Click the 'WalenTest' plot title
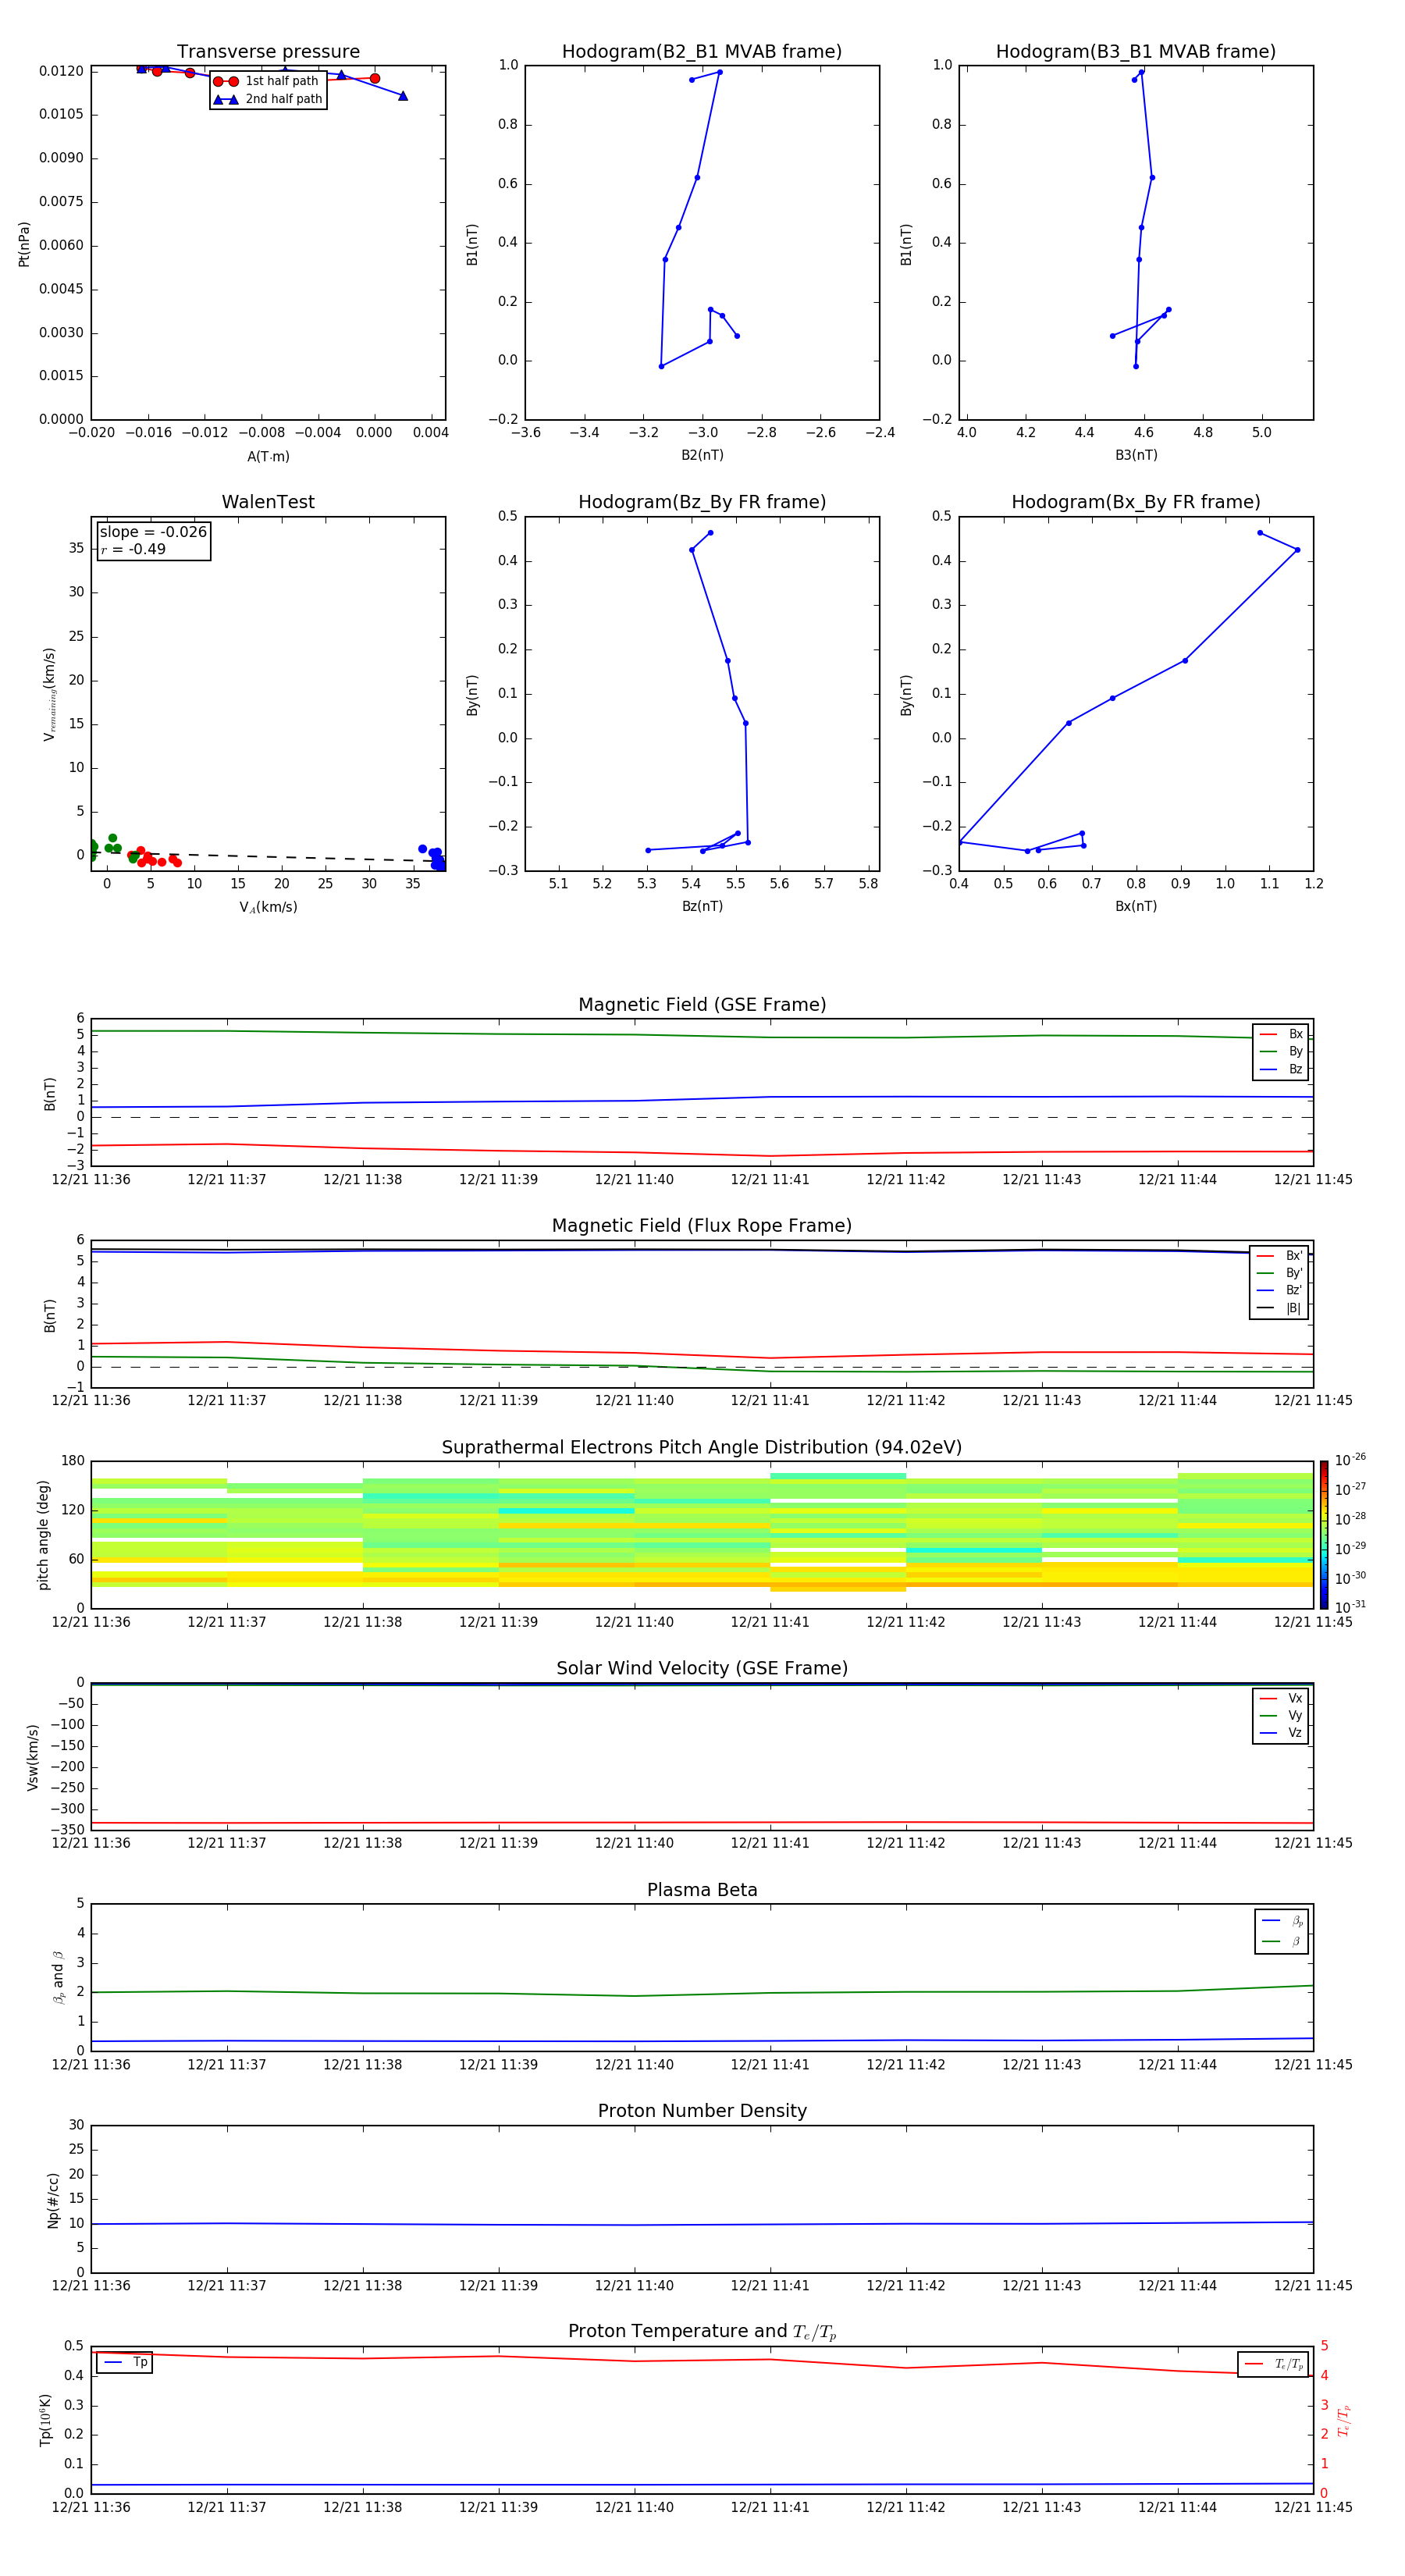Image resolution: width=1405 pixels, height=2576 pixels. pos(268,502)
